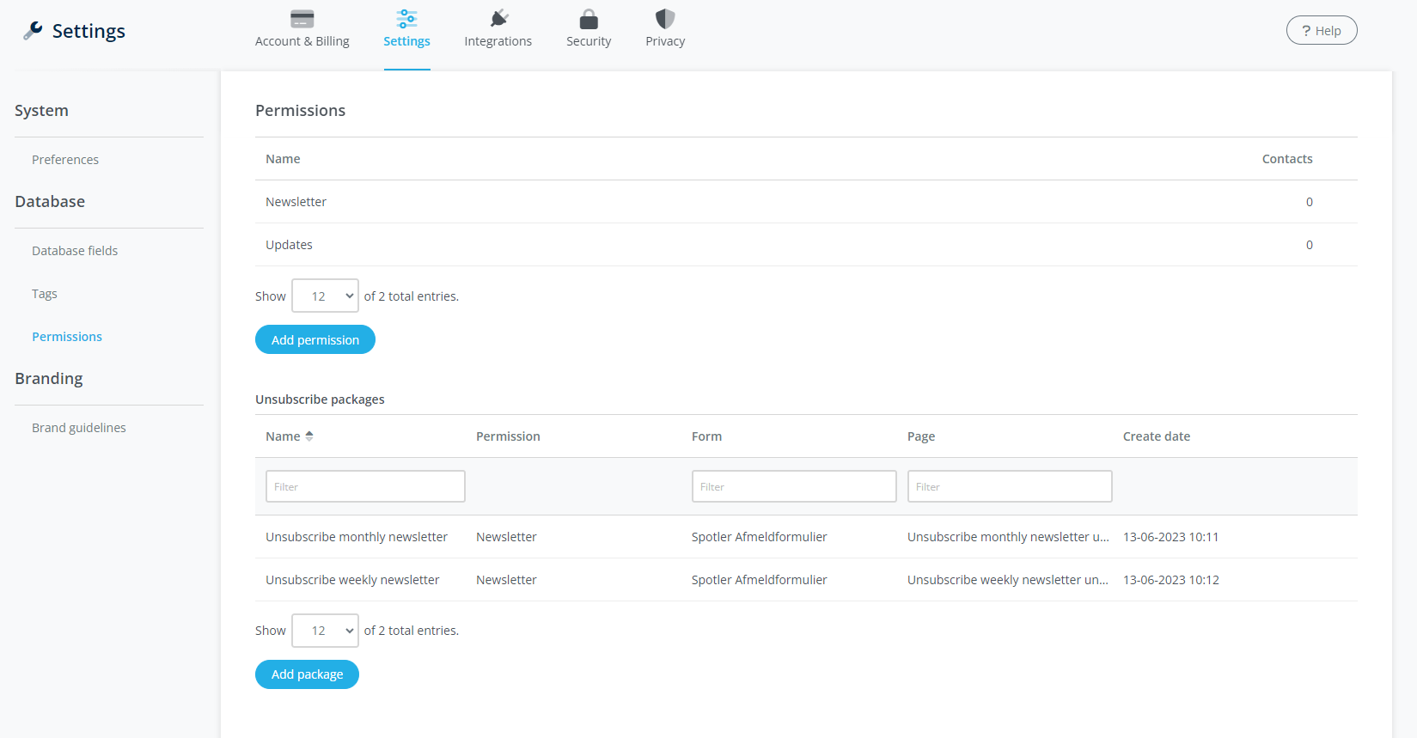Select Brand guidelines in sidebar
This screenshot has width=1417, height=738.
click(79, 428)
